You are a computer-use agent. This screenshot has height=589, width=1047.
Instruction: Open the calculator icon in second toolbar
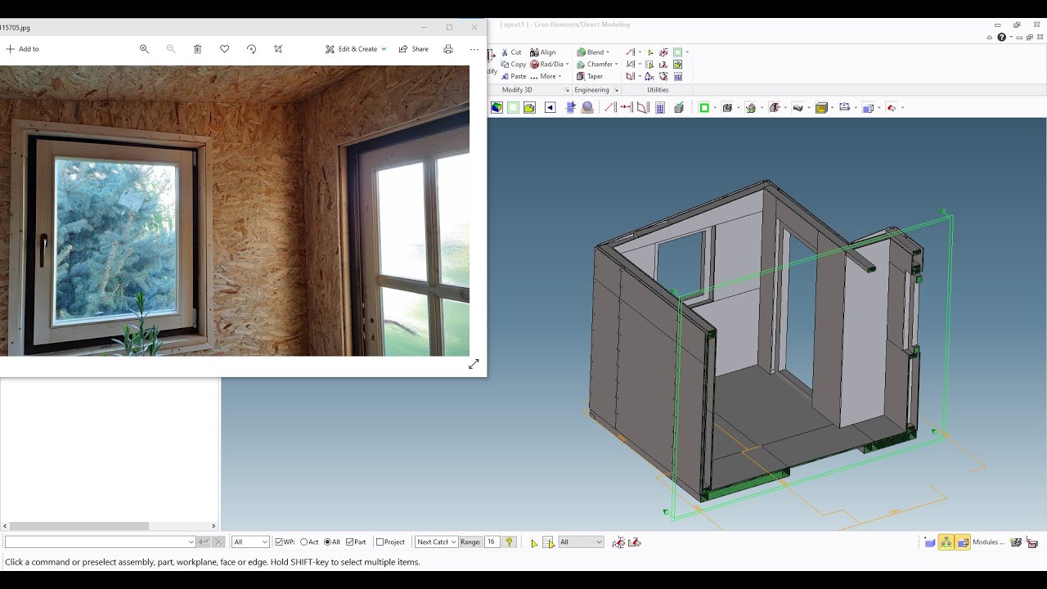pyautogui.click(x=660, y=107)
